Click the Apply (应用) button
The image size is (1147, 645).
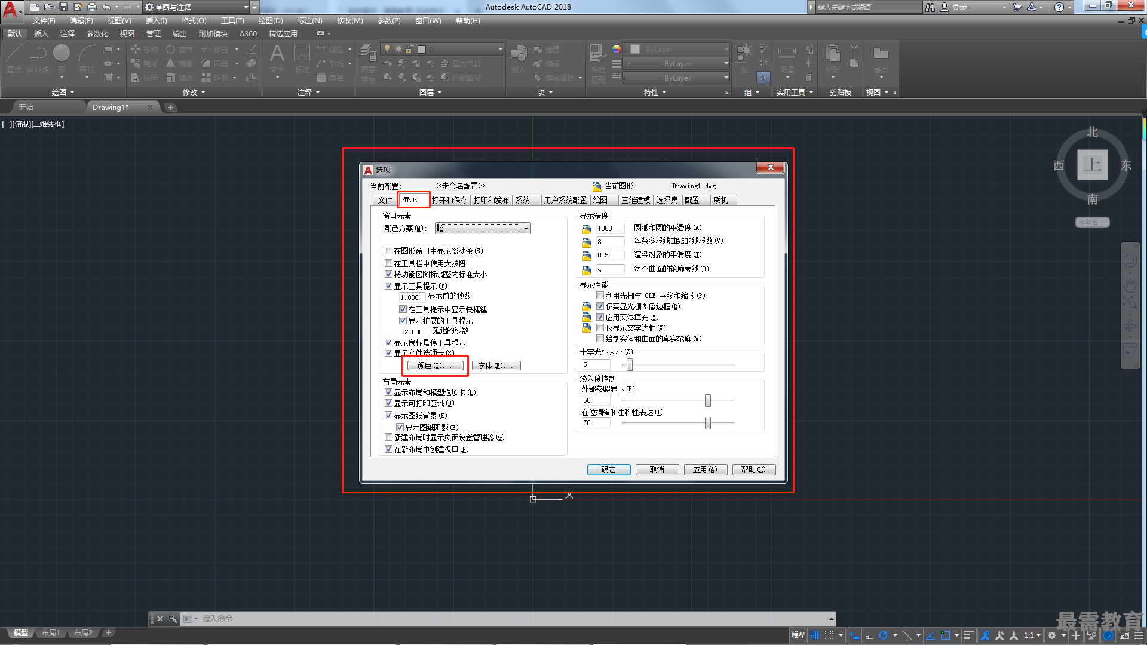point(706,469)
